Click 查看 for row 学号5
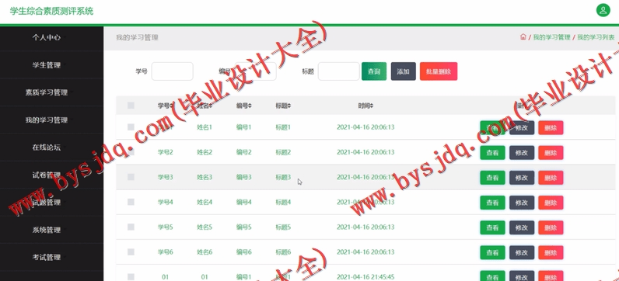The width and height of the screenshot is (619, 281). 492,227
